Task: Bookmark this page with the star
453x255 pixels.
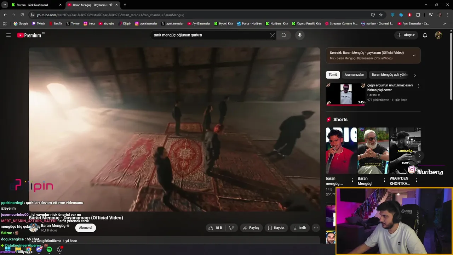Action: coord(381,15)
